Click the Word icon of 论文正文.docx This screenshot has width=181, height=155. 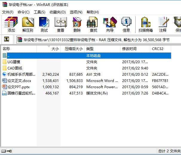pyautogui.click(x=4, y=80)
